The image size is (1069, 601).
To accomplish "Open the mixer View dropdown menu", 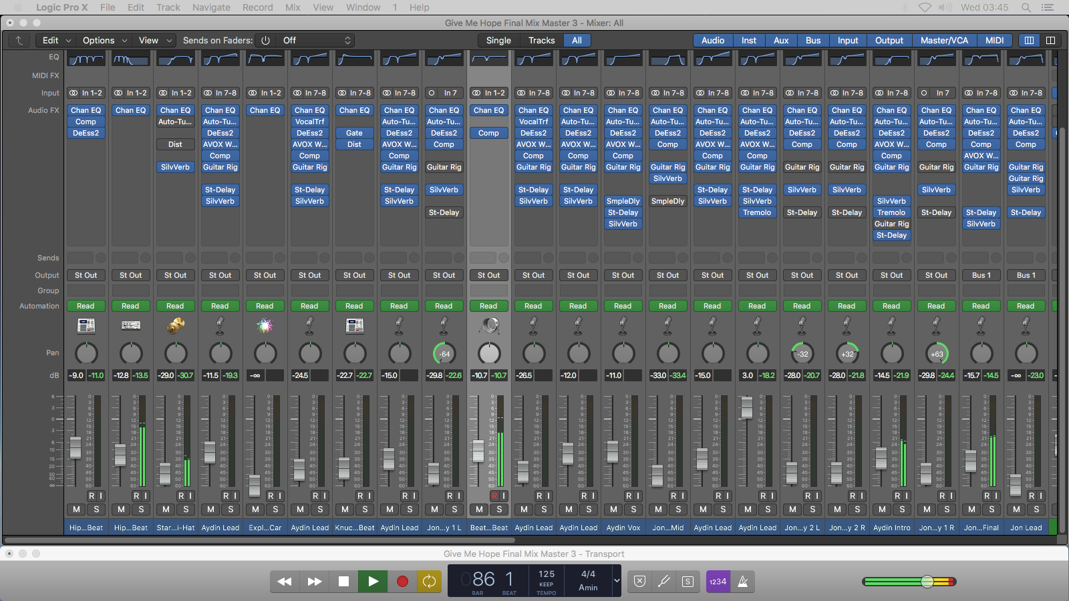I will [x=155, y=40].
